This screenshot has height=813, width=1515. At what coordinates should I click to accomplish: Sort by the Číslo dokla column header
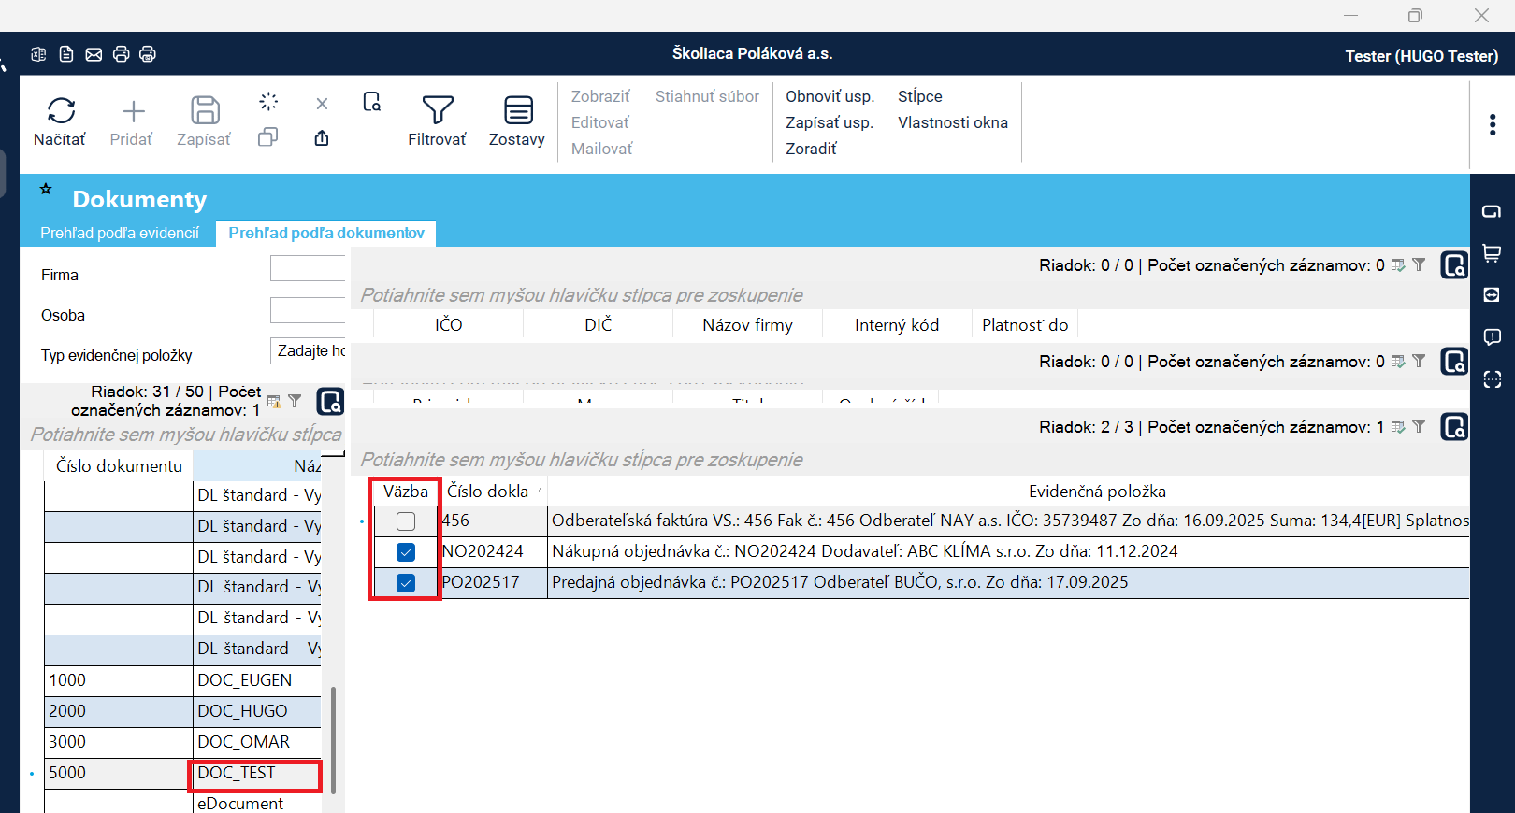(x=488, y=492)
